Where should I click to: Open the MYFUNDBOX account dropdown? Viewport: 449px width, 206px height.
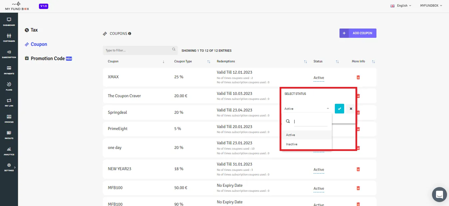click(431, 6)
